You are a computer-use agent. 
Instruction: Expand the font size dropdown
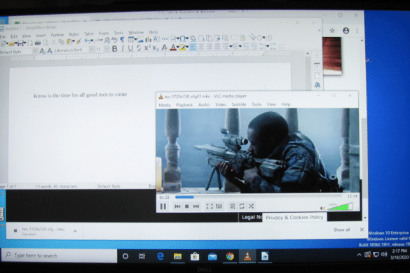click(x=107, y=49)
